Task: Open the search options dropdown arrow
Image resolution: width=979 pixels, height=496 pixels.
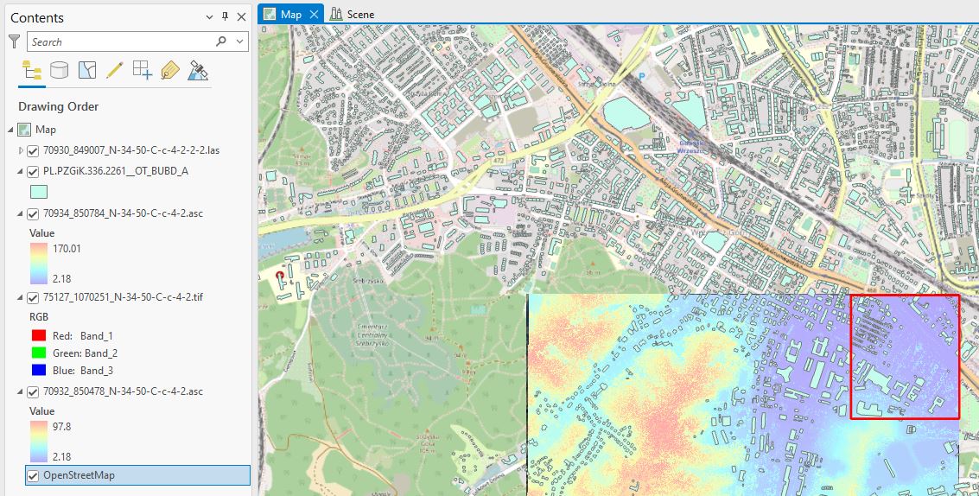Action: point(240,41)
